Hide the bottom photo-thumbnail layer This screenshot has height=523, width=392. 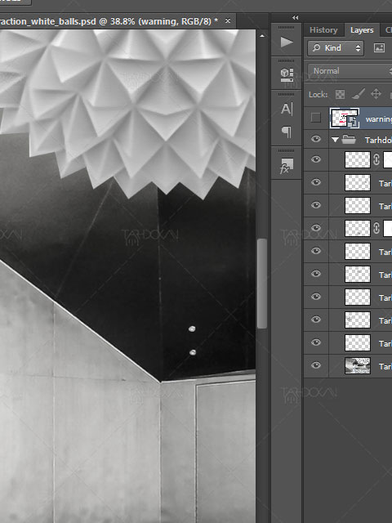pyautogui.click(x=316, y=365)
